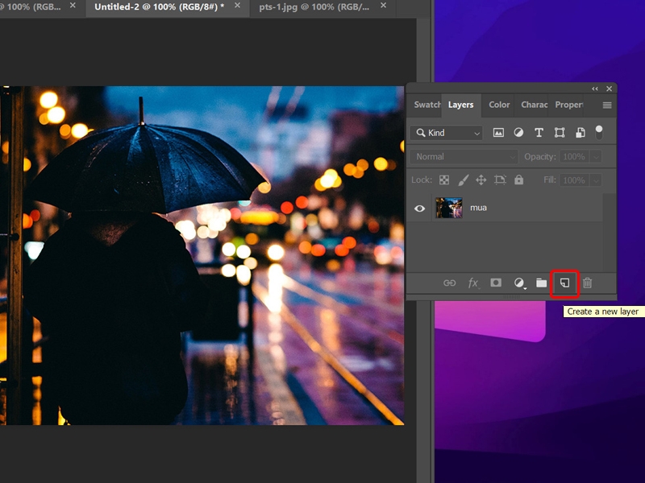Open the Kind filter dropdown
Viewport: 645px width, 483px height.
tap(446, 132)
